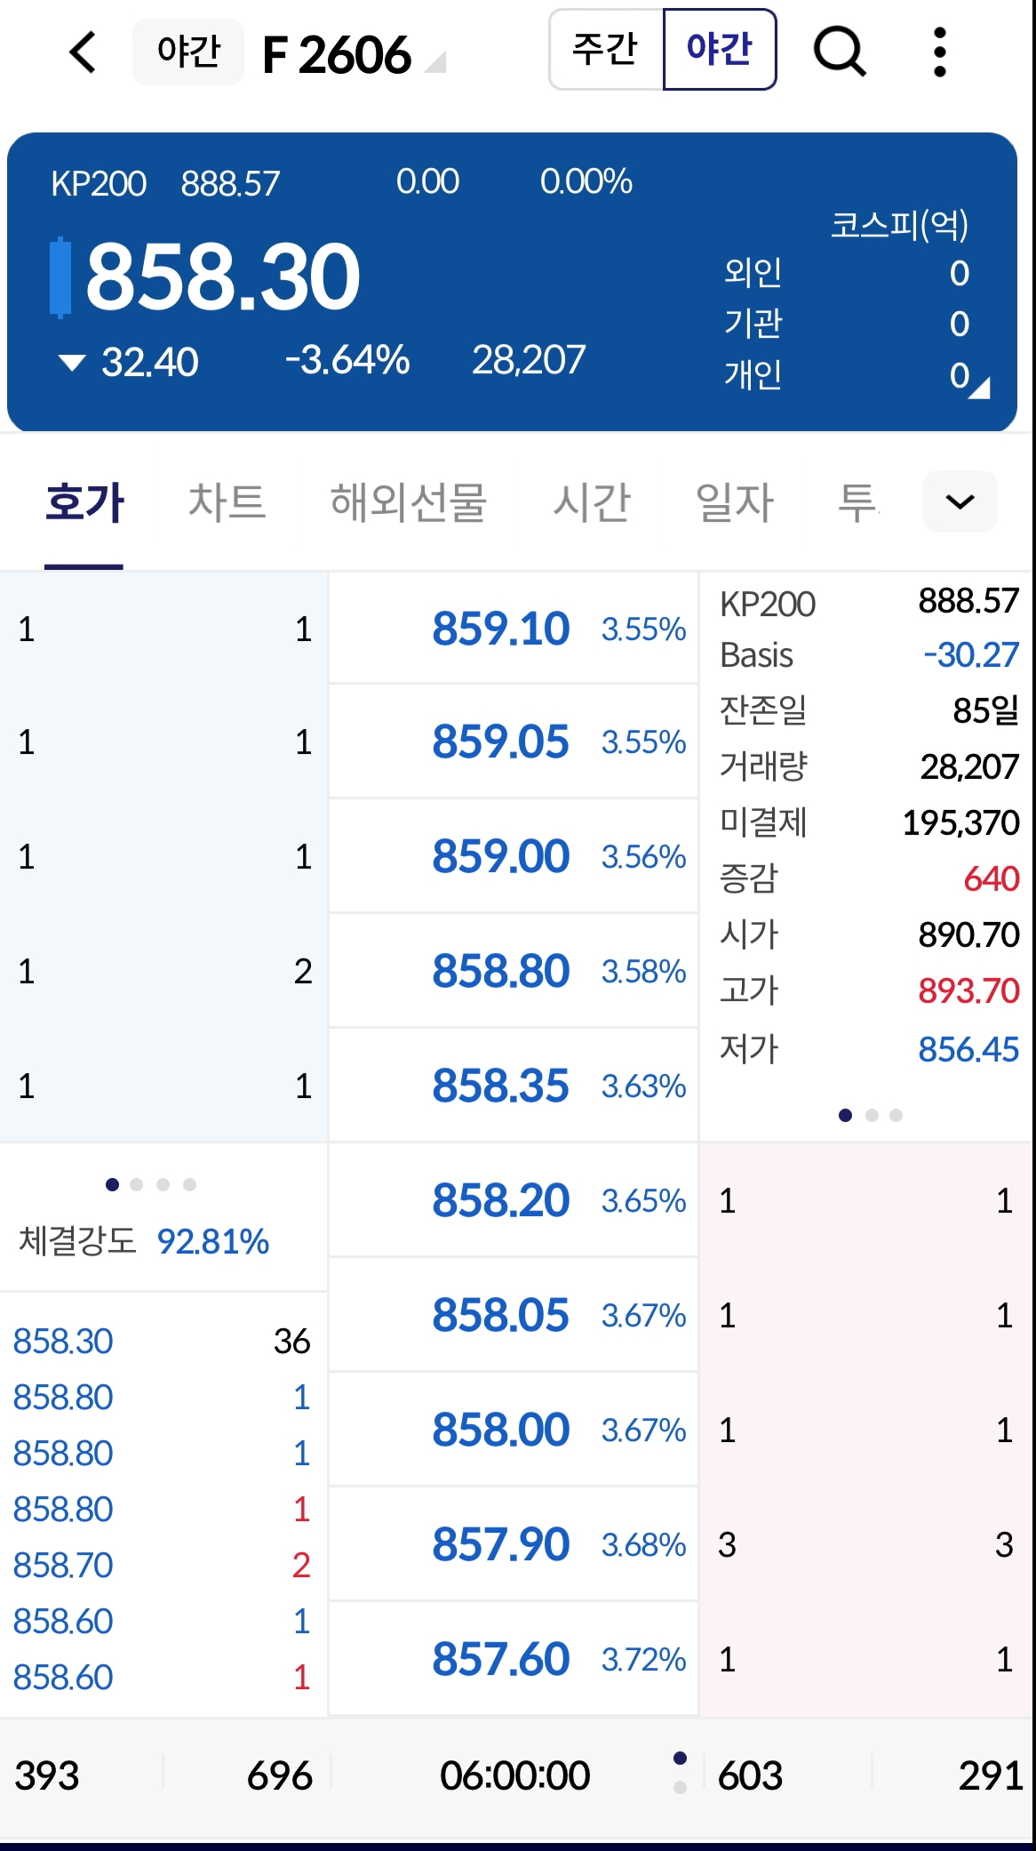Expand the 코스피(억) investor panel
This screenshot has width=1036, height=1851.
pyautogui.click(x=898, y=225)
